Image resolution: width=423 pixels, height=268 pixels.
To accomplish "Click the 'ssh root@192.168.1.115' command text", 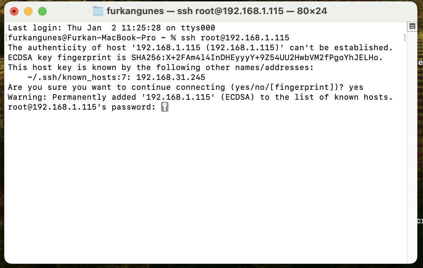I will pos(235,38).
